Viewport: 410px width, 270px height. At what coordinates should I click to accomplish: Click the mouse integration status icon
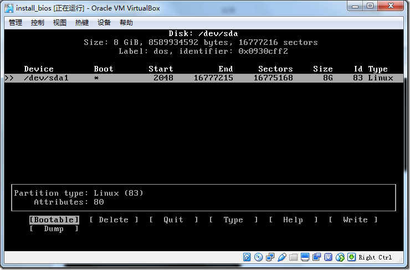click(x=340, y=257)
